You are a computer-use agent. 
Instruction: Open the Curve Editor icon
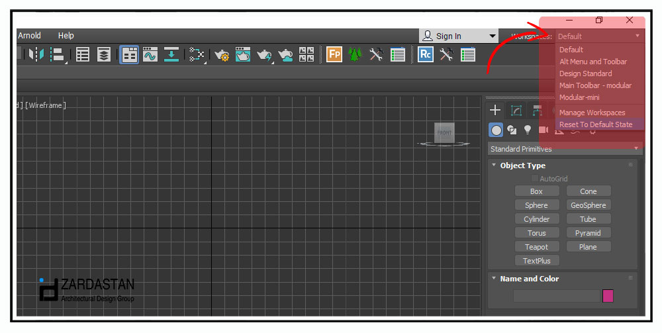point(150,55)
